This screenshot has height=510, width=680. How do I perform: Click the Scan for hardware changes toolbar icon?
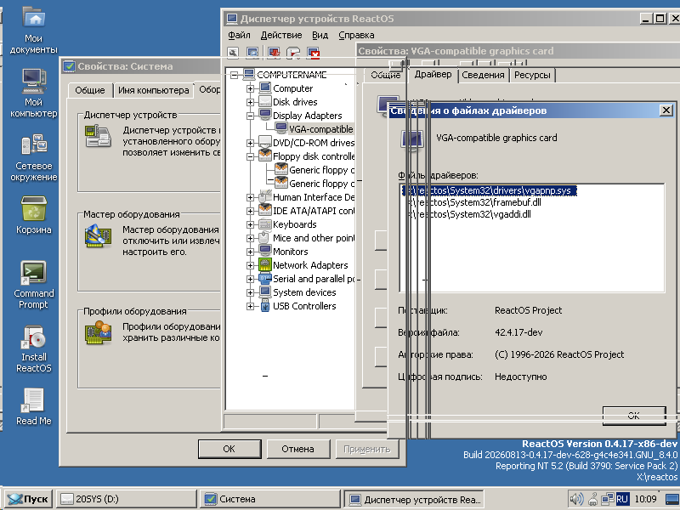[x=252, y=53]
